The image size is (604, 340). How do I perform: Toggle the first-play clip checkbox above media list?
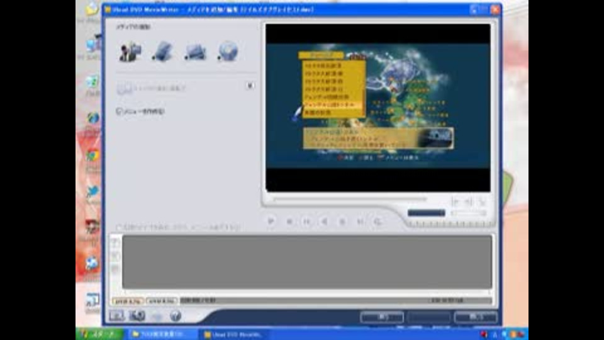pos(119,227)
